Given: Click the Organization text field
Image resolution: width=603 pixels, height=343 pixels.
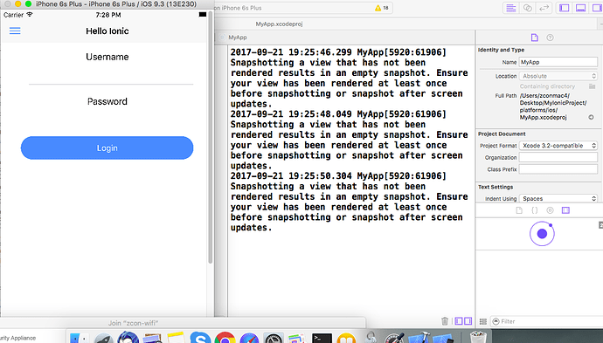Looking at the screenshot, I should [558, 157].
